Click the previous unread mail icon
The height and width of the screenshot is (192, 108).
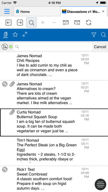(66, 23)
